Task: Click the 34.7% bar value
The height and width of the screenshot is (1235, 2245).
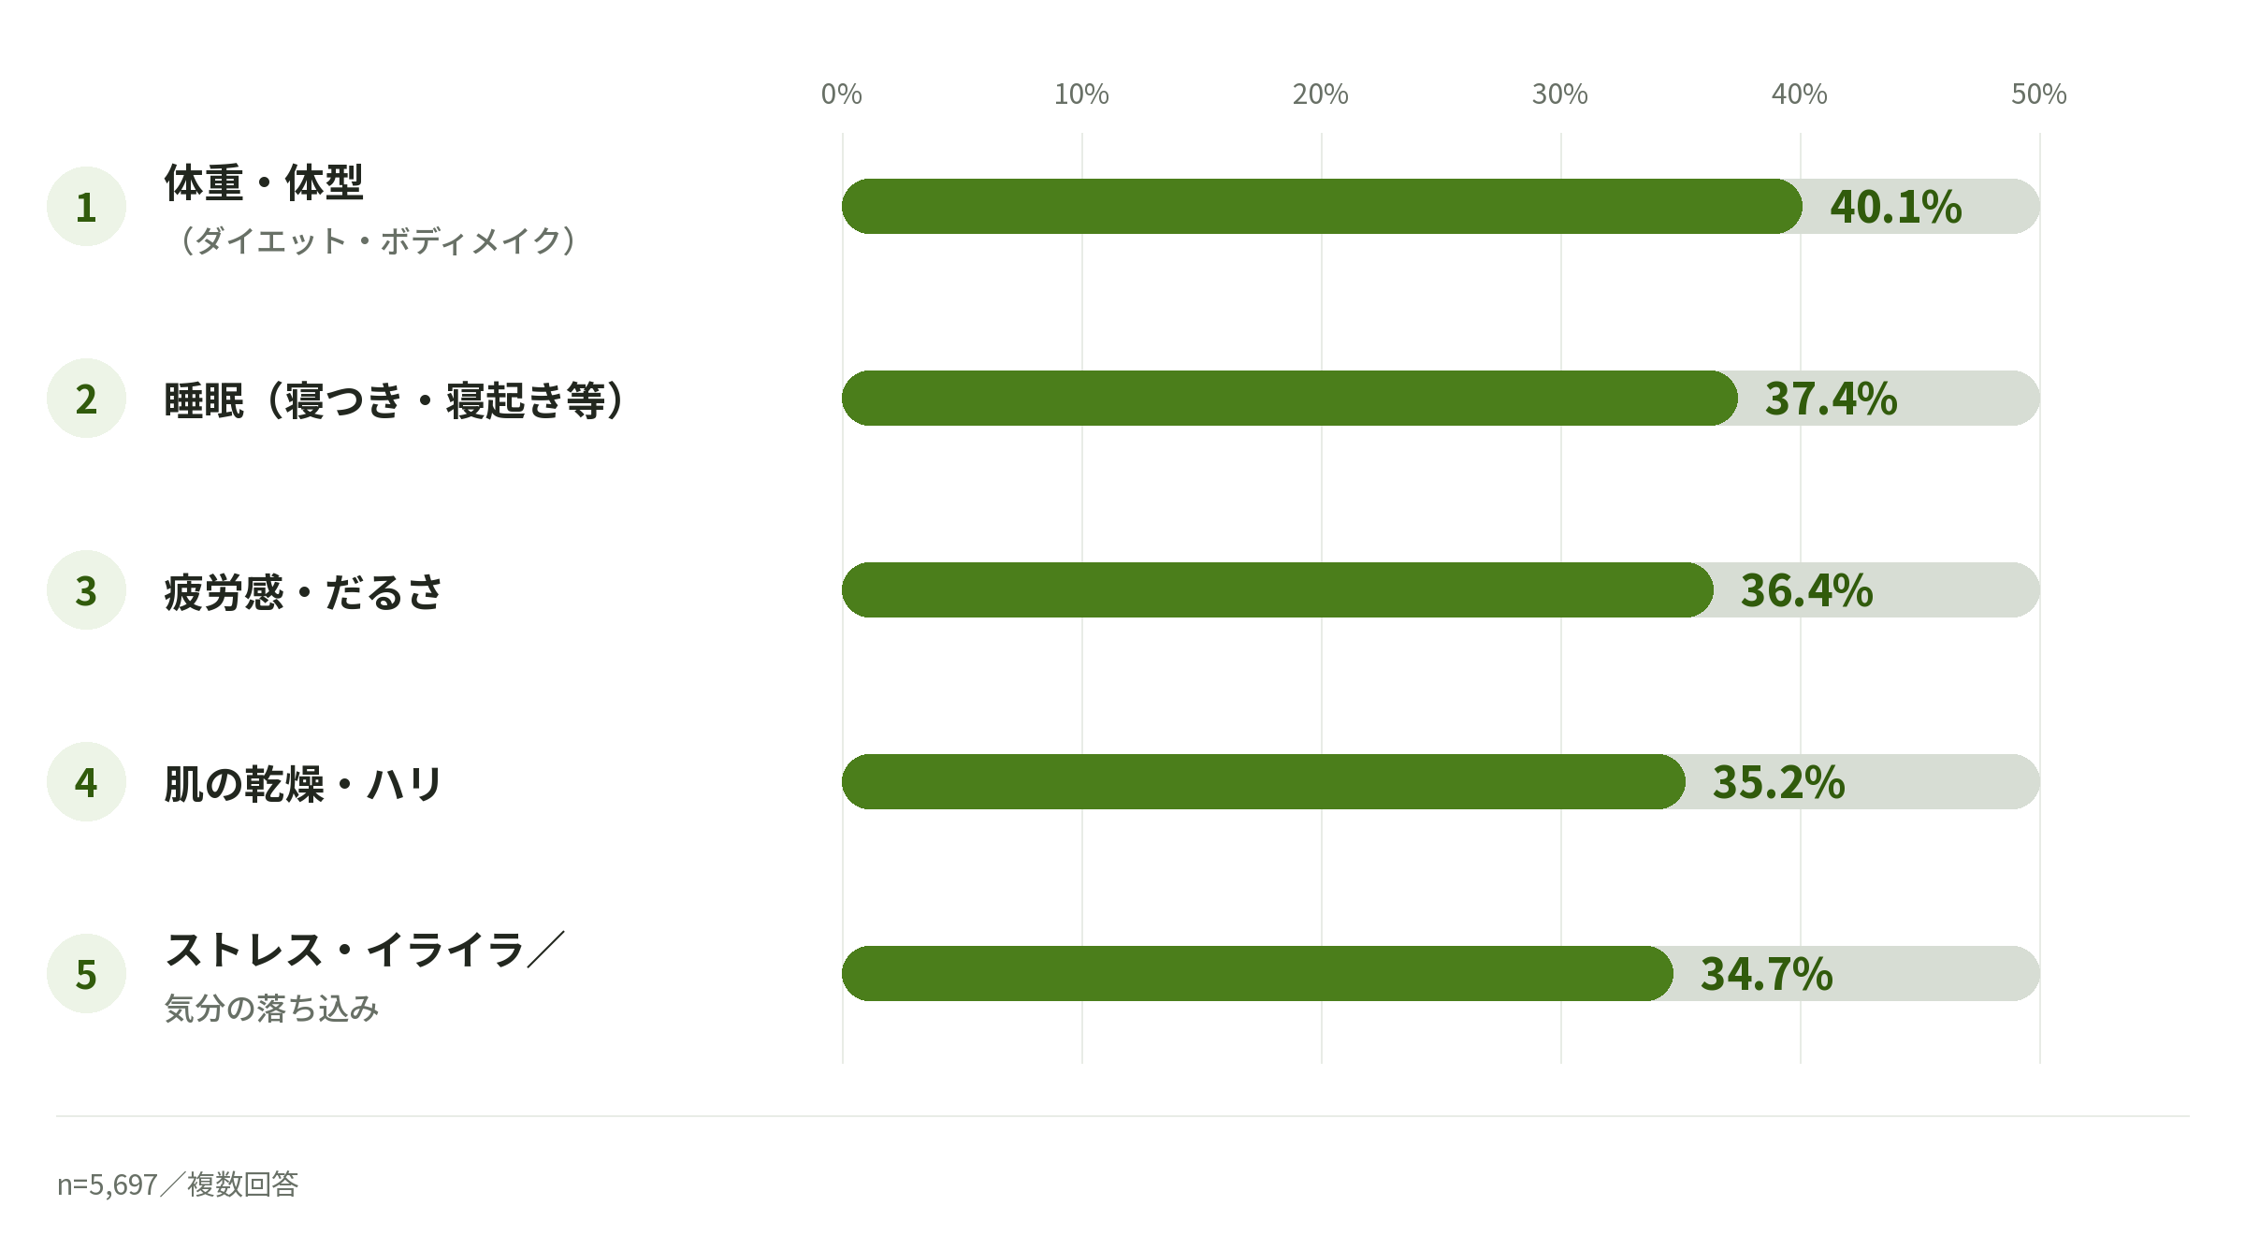Action: [1767, 974]
